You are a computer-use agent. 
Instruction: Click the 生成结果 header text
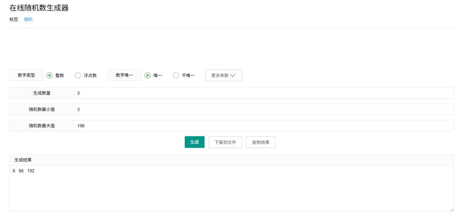coord(23,160)
